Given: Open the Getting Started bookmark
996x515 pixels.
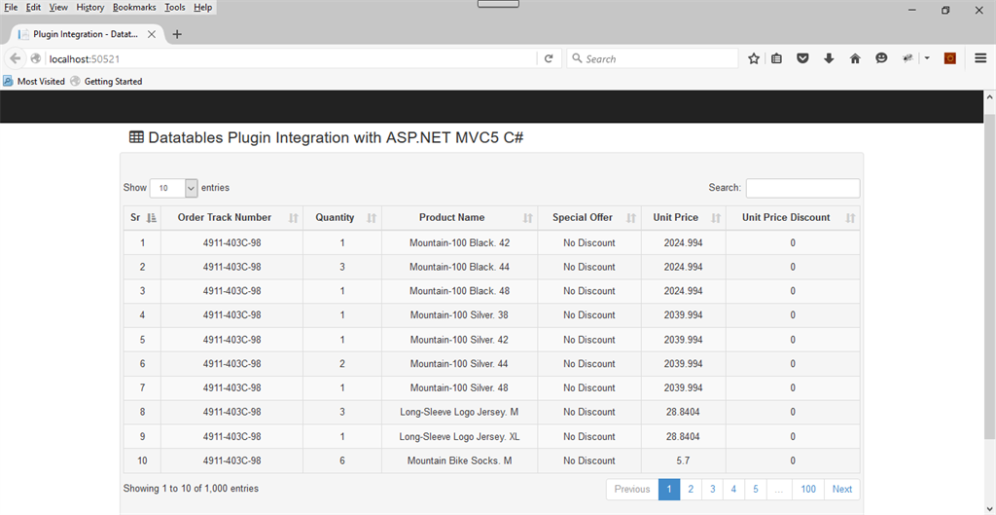Looking at the screenshot, I should pyautogui.click(x=106, y=82).
